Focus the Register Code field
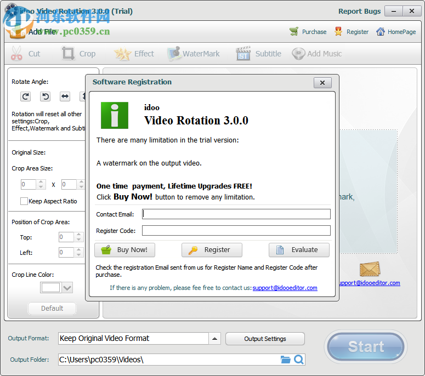The width and height of the screenshot is (425, 376). [236, 231]
